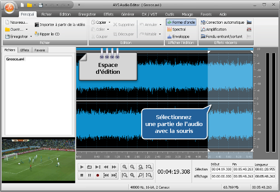Click the zoom in magnifier icon
The width and height of the screenshot is (280, 192).
coord(124,167)
